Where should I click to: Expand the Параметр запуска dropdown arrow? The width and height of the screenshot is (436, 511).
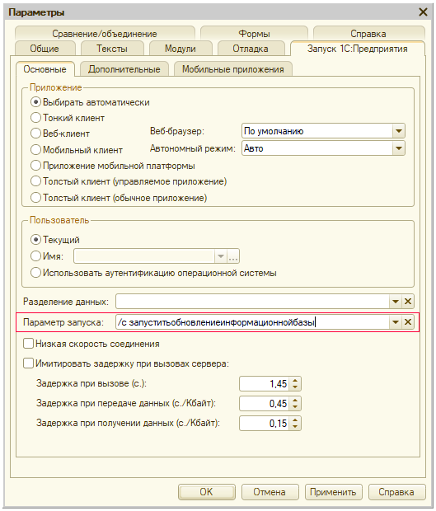point(396,322)
